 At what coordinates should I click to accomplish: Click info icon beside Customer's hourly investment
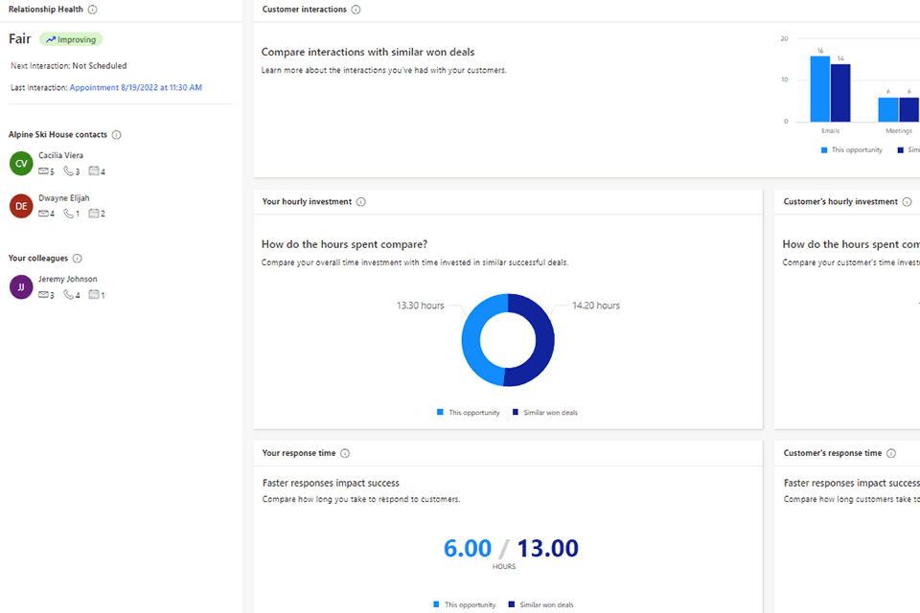click(x=907, y=202)
